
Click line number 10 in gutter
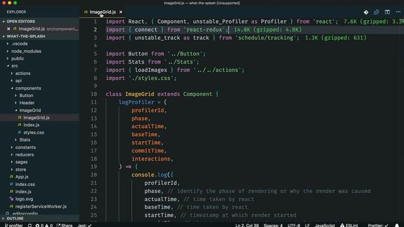[94, 94]
